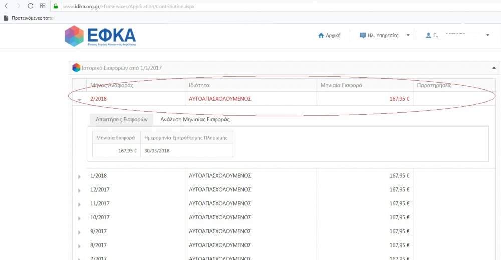Click the Ιδιότητα column header
Image resolution: width=501 pixels, height=260 pixels.
point(199,85)
